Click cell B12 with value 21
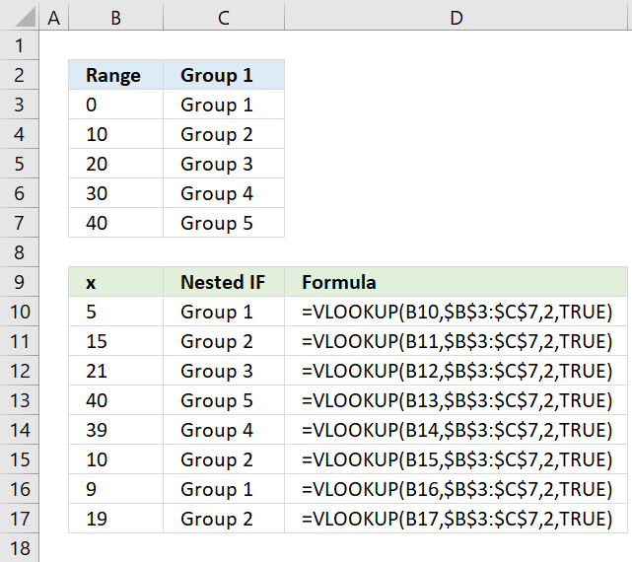Screen dimensions: 632x562 pyautogui.click(x=116, y=371)
